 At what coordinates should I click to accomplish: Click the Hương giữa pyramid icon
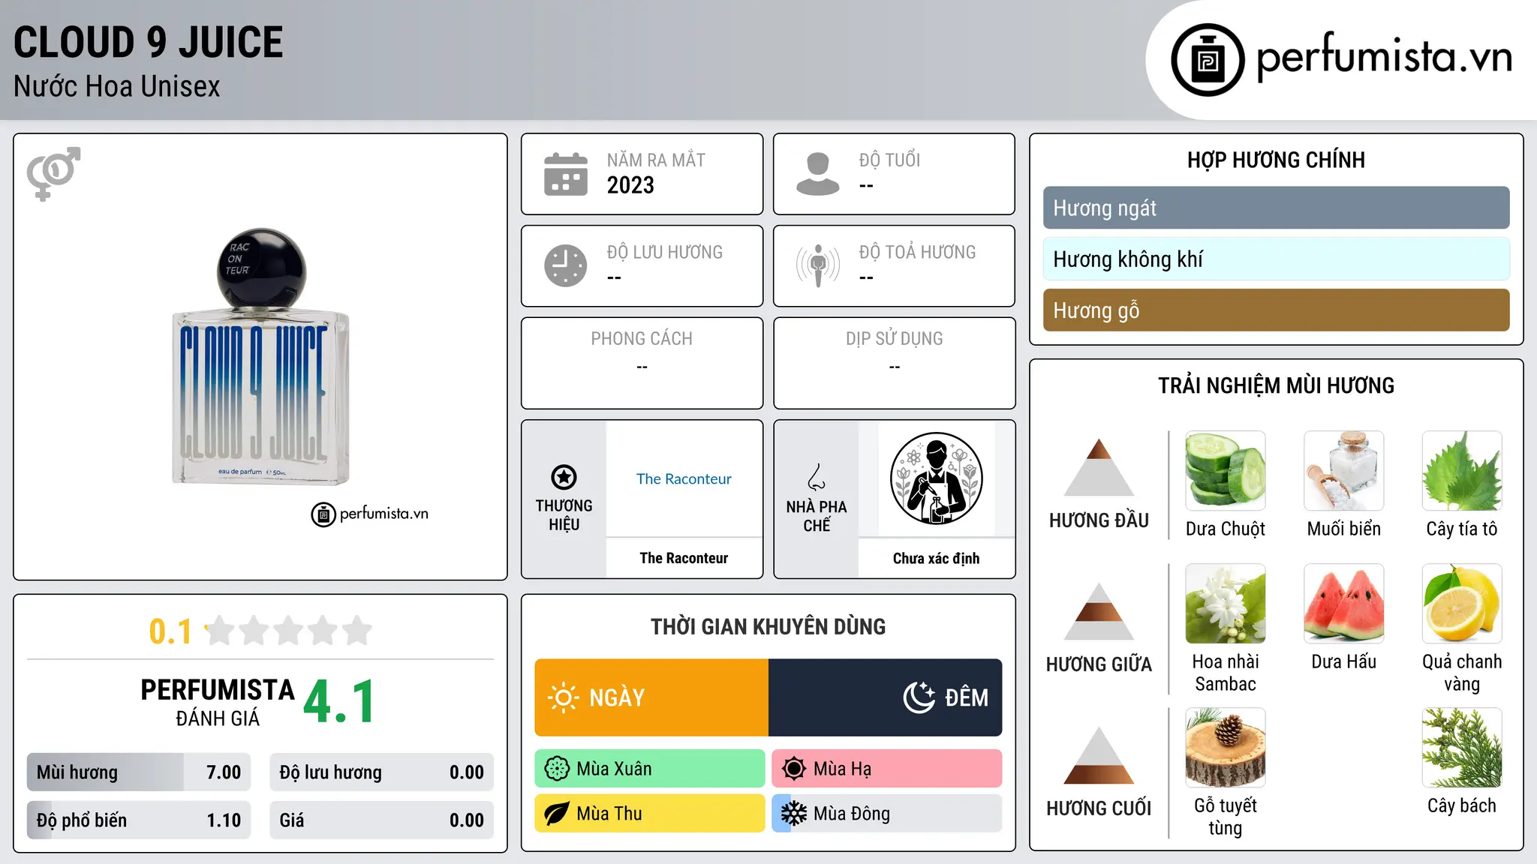click(1099, 611)
